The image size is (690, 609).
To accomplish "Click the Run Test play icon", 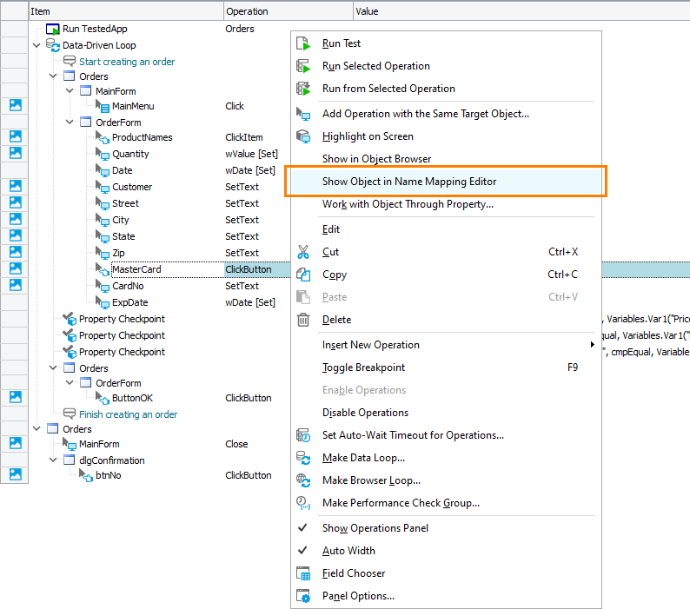I will (303, 43).
